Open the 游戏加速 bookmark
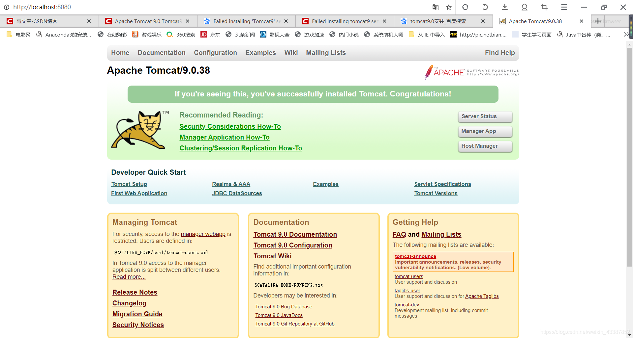 click(310, 35)
